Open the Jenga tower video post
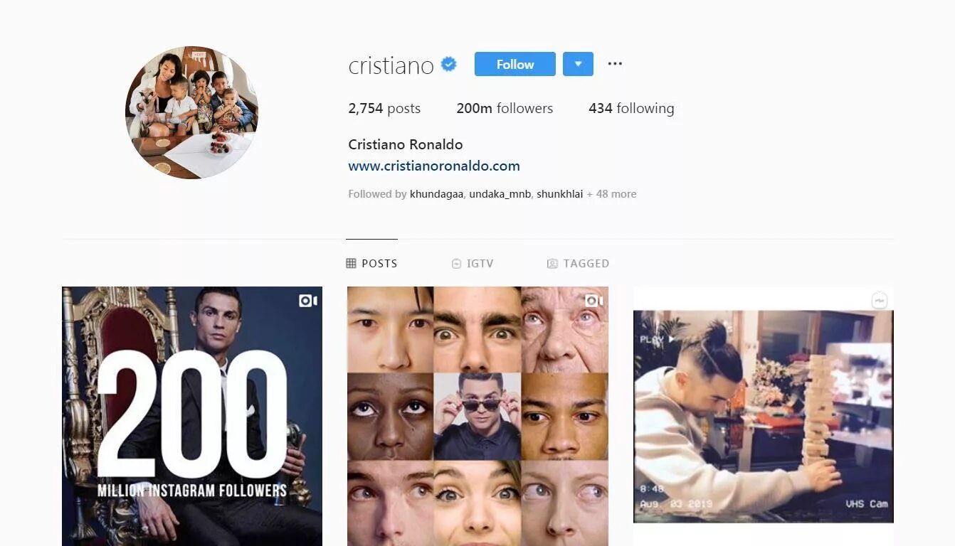Viewport: 955px width, 546px height. 764,417
